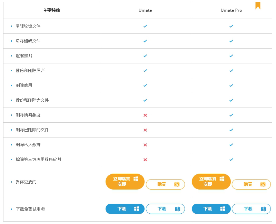Download Umate Pro Windows free trial
Screen dimensions: 276x224
[211, 209]
